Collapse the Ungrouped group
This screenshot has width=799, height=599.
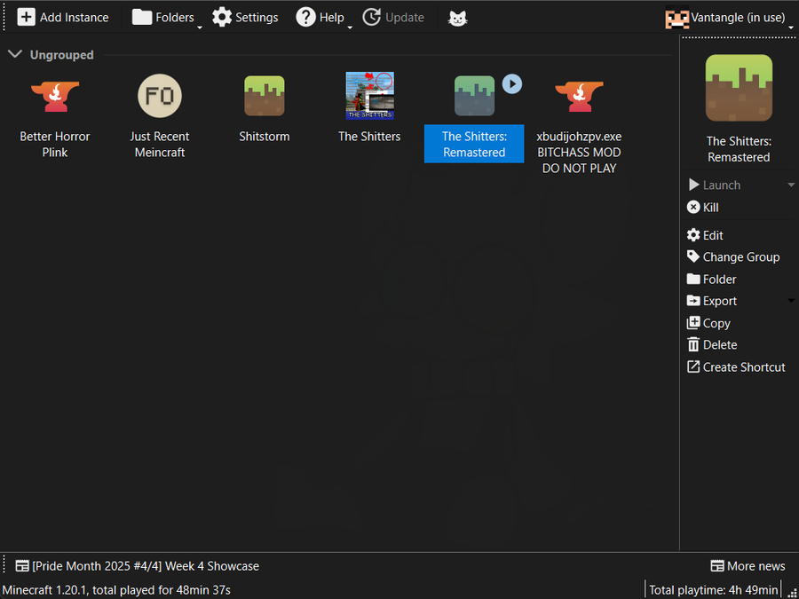tap(15, 54)
